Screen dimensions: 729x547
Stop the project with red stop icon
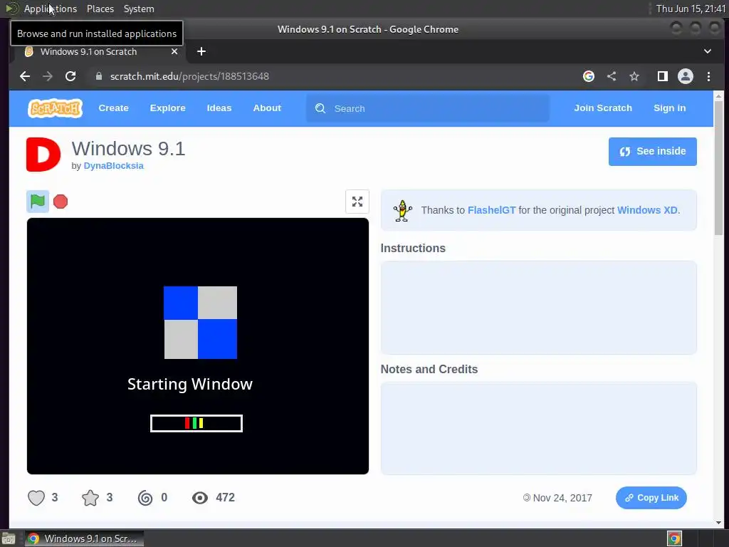pos(61,202)
